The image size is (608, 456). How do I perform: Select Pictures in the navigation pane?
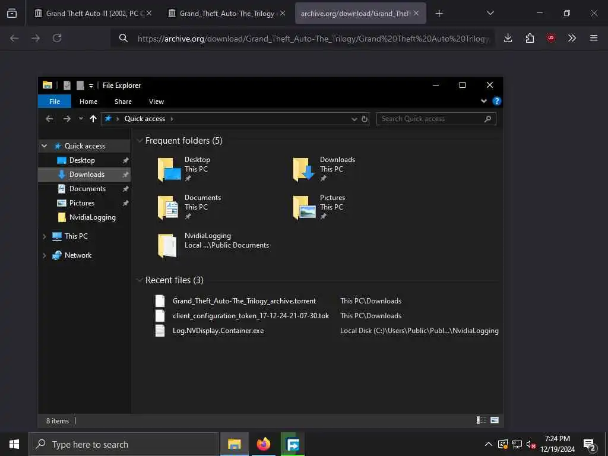(81, 203)
